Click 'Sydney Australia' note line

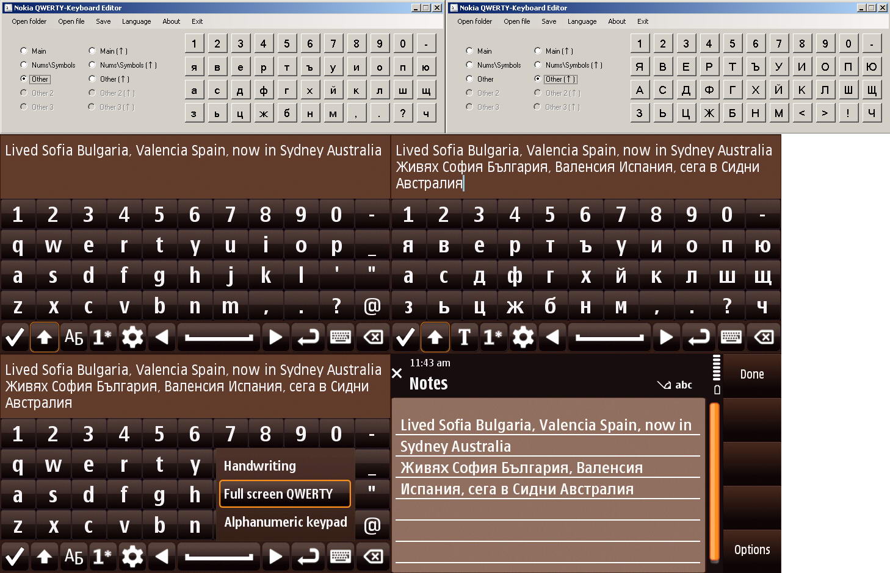click(x=455, y=446)
